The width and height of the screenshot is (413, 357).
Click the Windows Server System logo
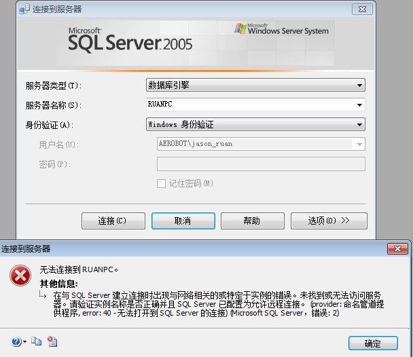pos(282,29)
